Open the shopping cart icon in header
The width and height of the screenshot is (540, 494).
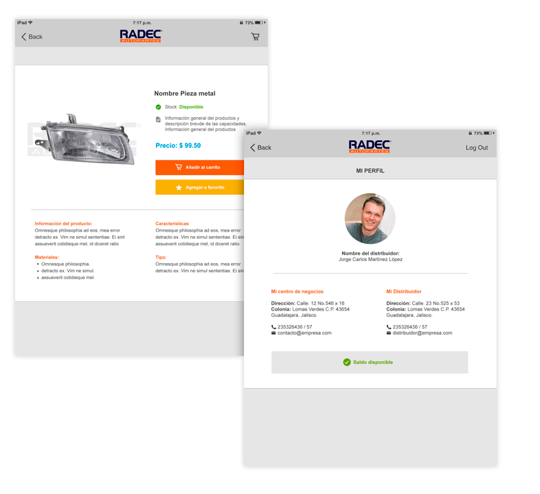pos(255,37)
